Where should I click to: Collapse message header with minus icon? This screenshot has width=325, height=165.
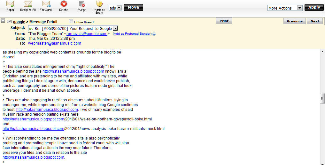[3, 21]
